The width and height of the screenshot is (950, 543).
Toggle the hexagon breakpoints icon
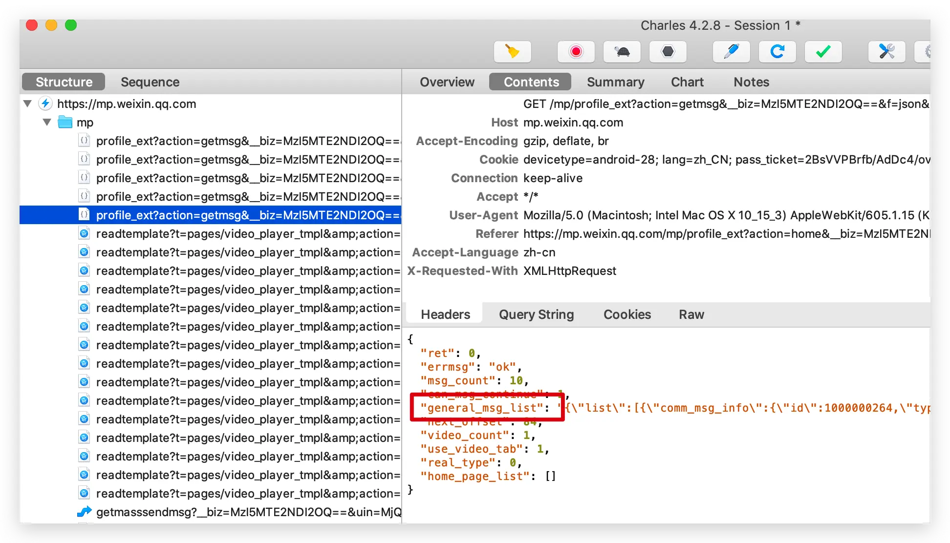668,51
